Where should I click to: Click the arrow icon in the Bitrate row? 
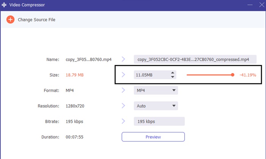123,121
